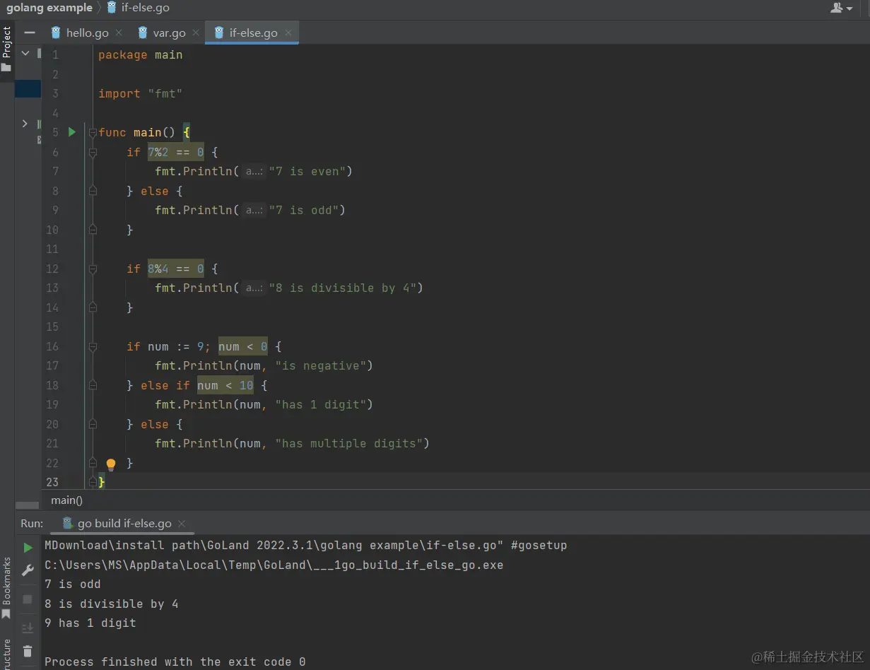Click the string "7 is even"

pos(307,171)
